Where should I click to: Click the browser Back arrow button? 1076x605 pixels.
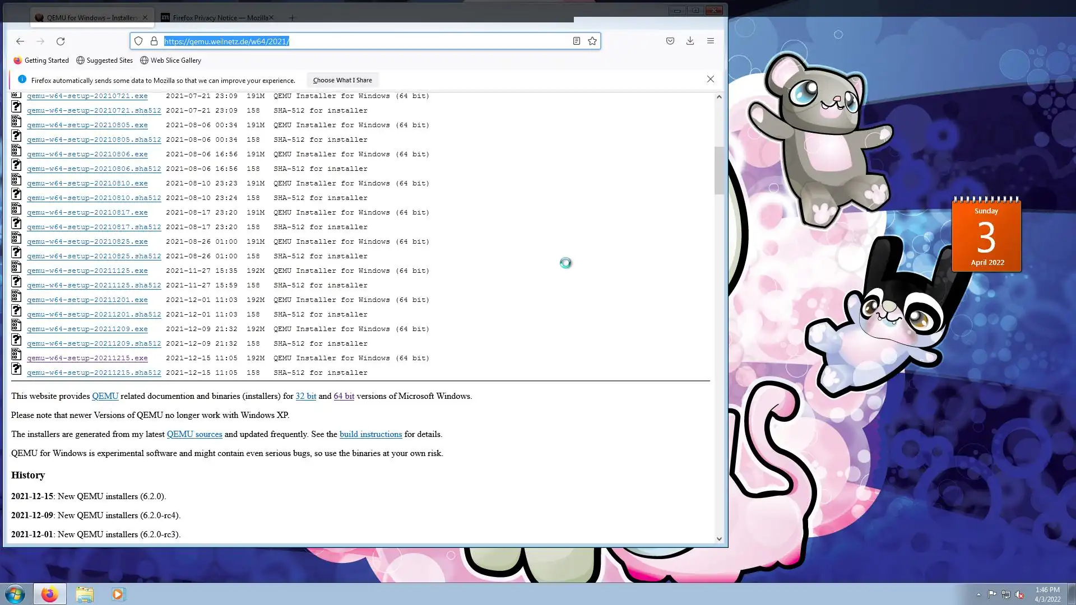pos(20,41)
